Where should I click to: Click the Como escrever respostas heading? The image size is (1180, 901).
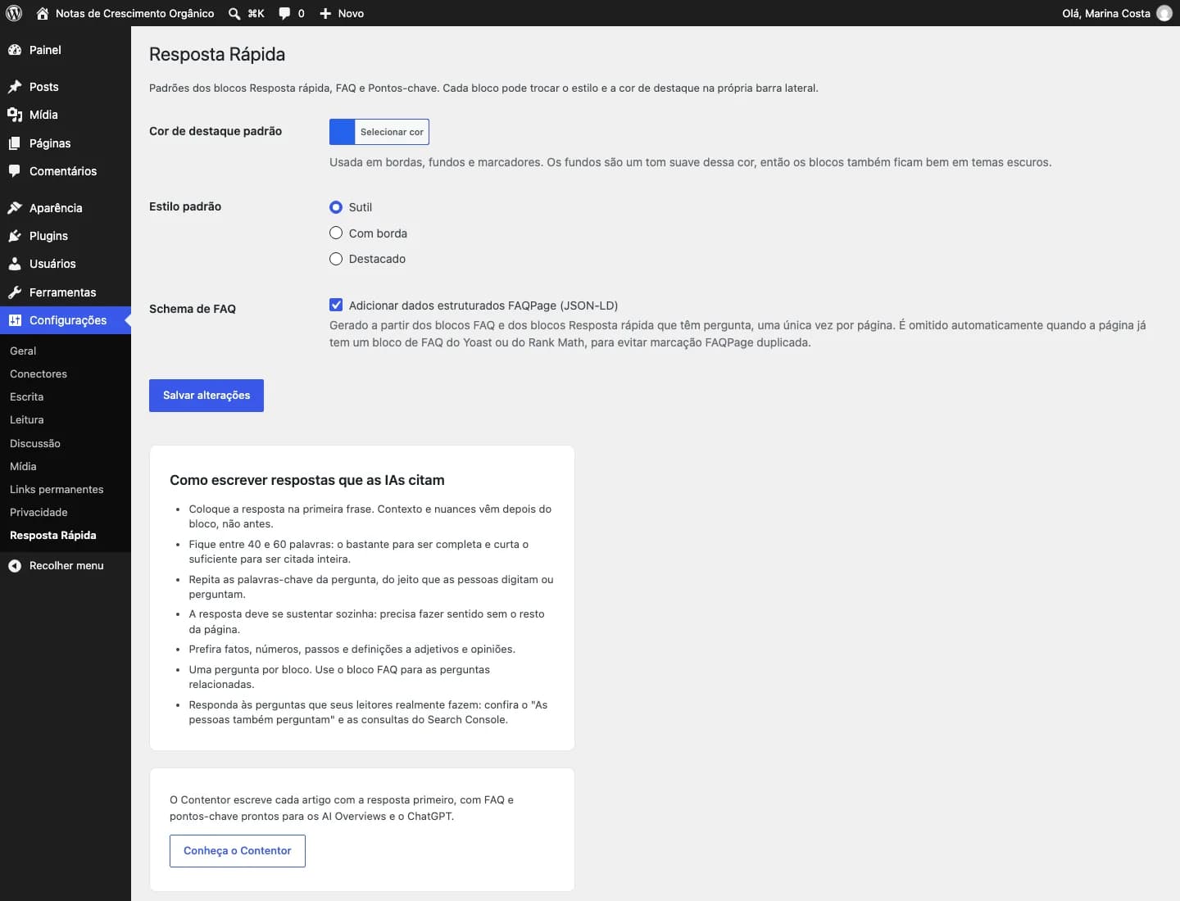pos(307,480)
